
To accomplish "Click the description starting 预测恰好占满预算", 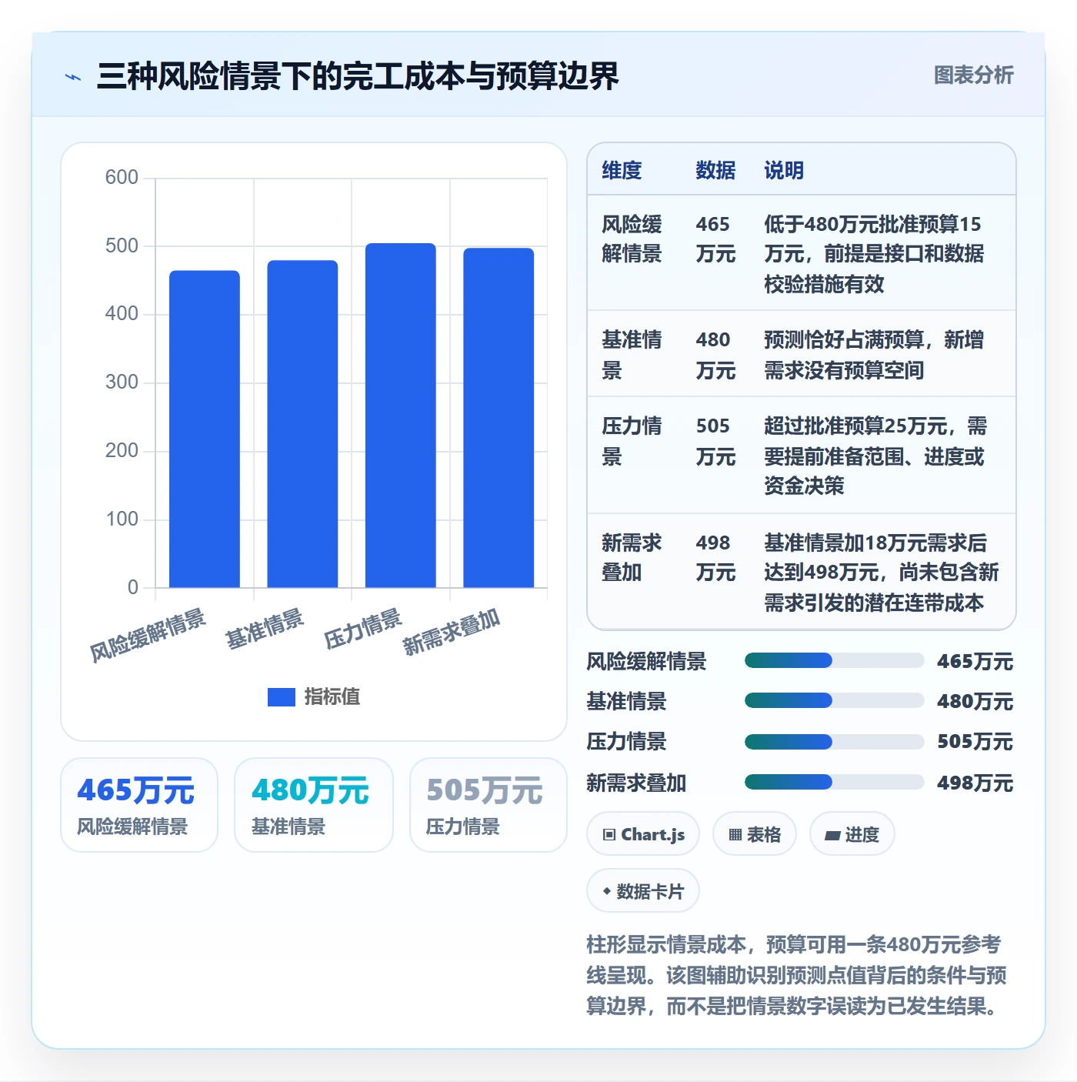I will click(x=874, y=355).
